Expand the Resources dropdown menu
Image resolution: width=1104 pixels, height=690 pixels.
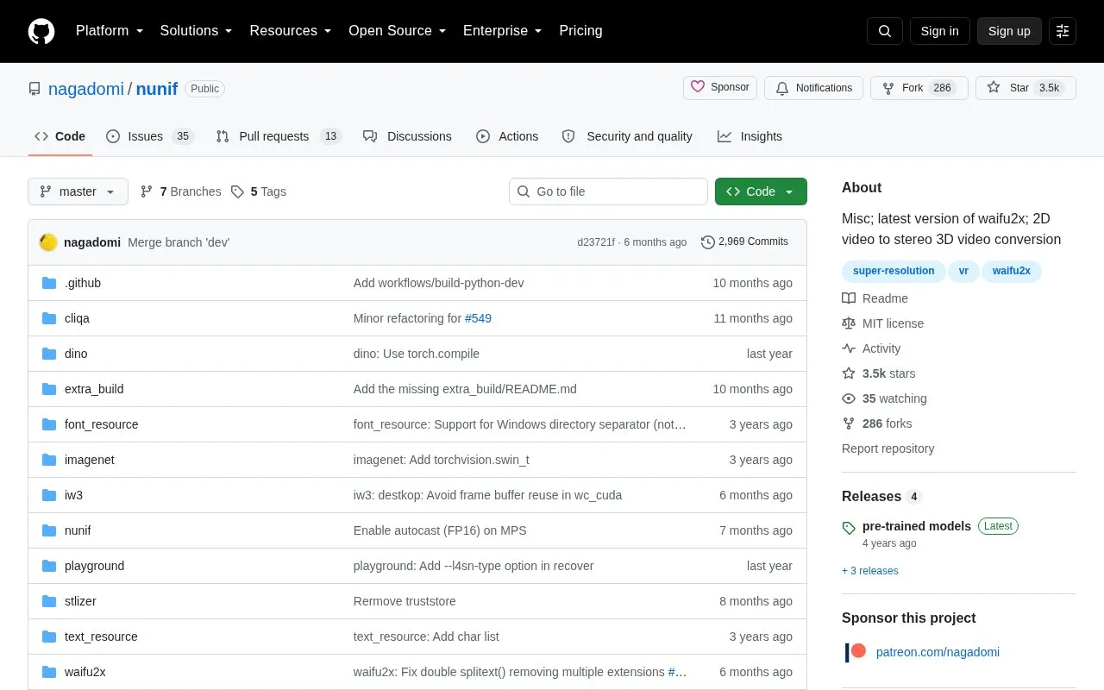[291, 31]
